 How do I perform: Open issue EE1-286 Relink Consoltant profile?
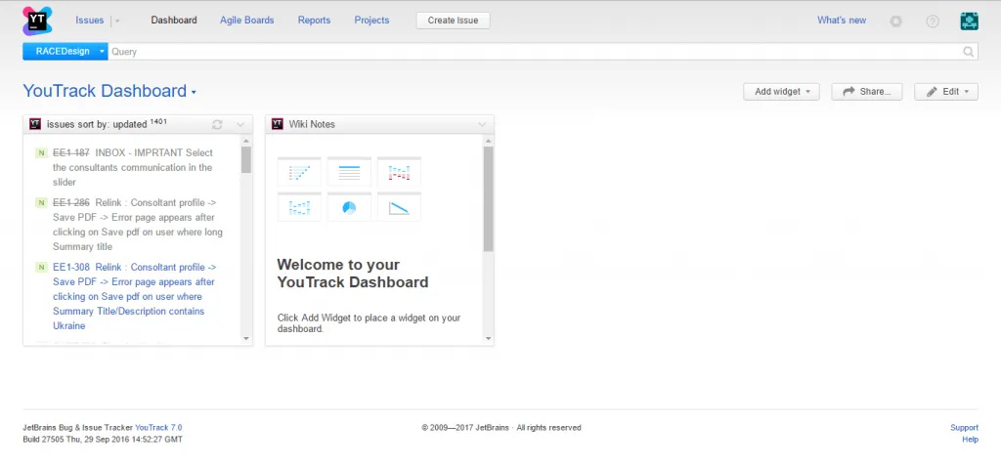tap(138, 225)
